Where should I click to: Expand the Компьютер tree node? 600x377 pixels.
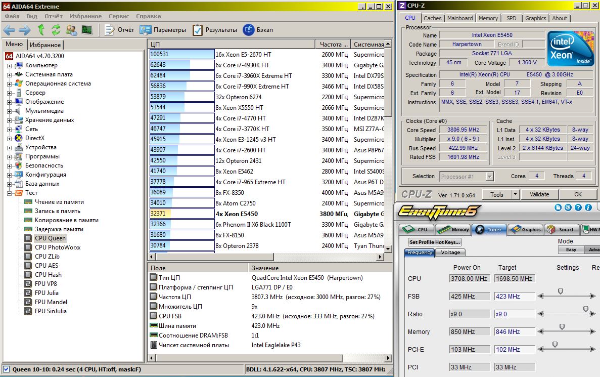point(9,65)
